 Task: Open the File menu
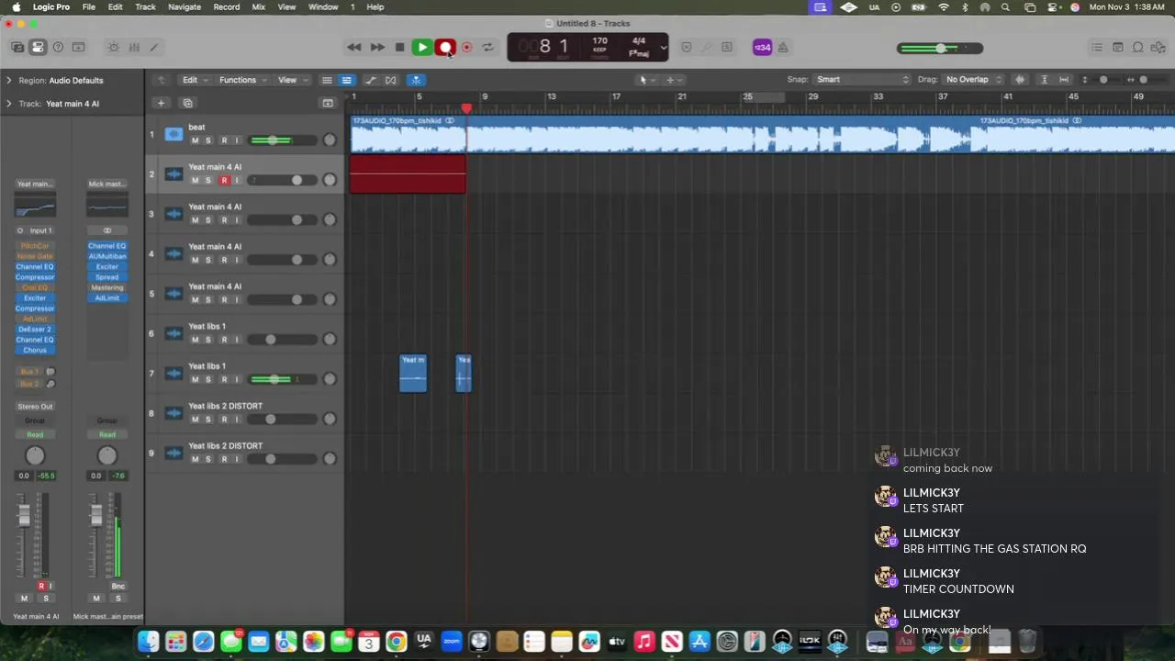click(89, 6)
